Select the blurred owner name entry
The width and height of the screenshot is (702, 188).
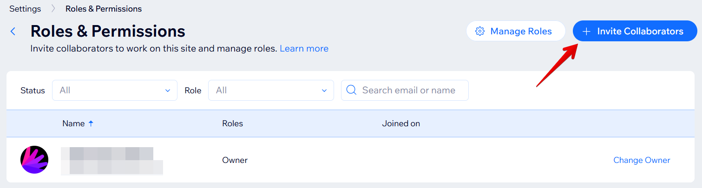pos(112,160)
